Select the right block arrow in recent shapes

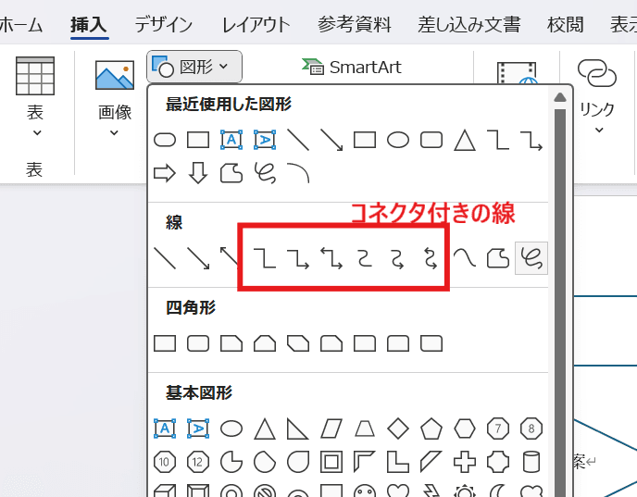pyautogui.click(x=164, y=172)
